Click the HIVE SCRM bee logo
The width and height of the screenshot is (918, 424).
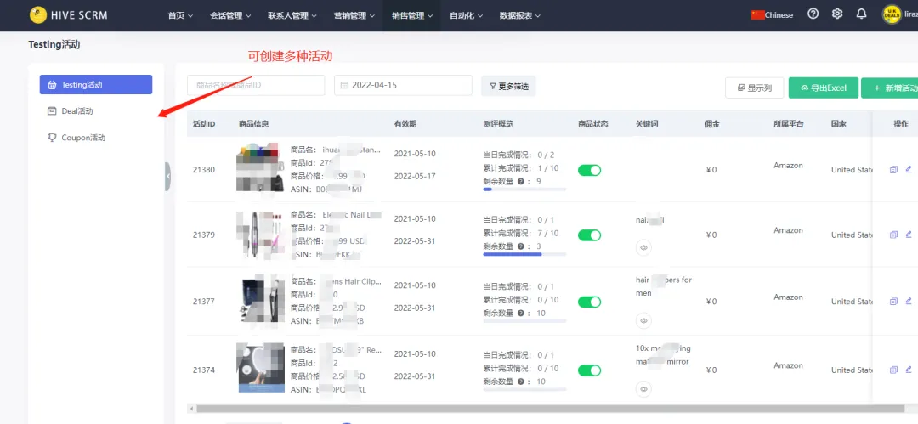pos(38,15)
